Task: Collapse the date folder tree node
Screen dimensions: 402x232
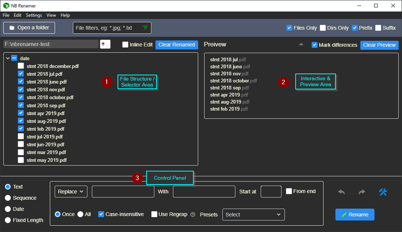Action: coord(8,58)
